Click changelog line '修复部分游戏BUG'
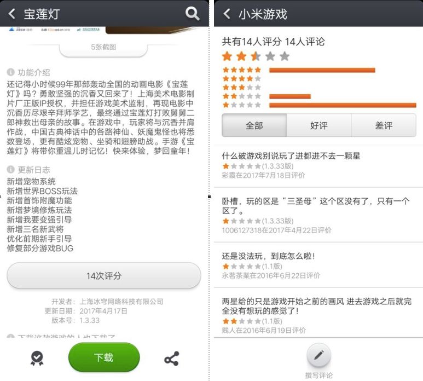The width and height of the screenshot is (423, 381). [x=40, y=248]
